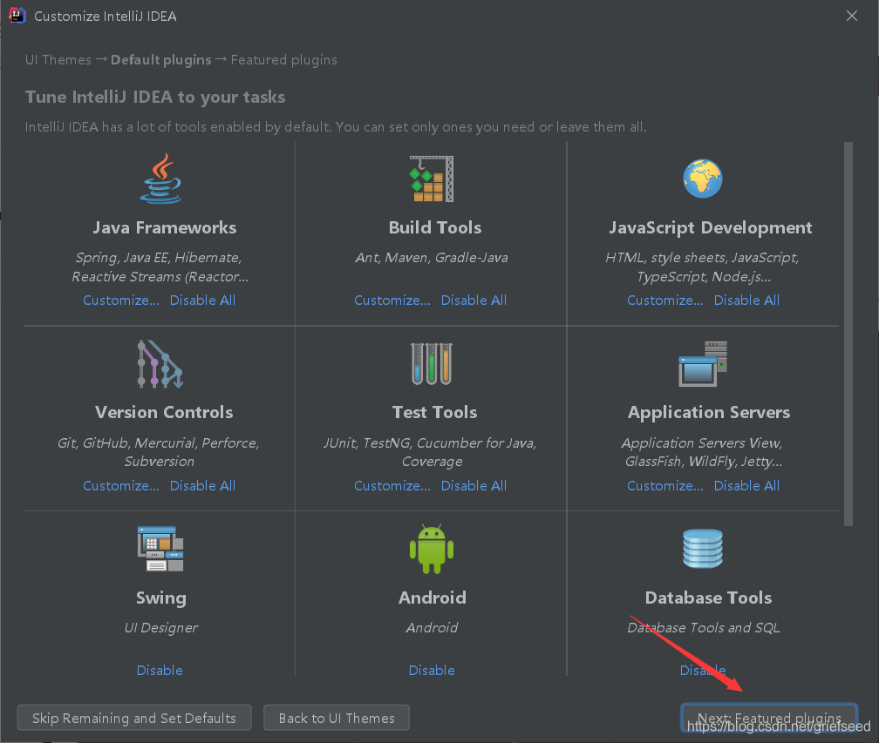Click the Application Servers icon
Image resolution: width=879 pixels, height=743 pixels.
coord(703,364)
